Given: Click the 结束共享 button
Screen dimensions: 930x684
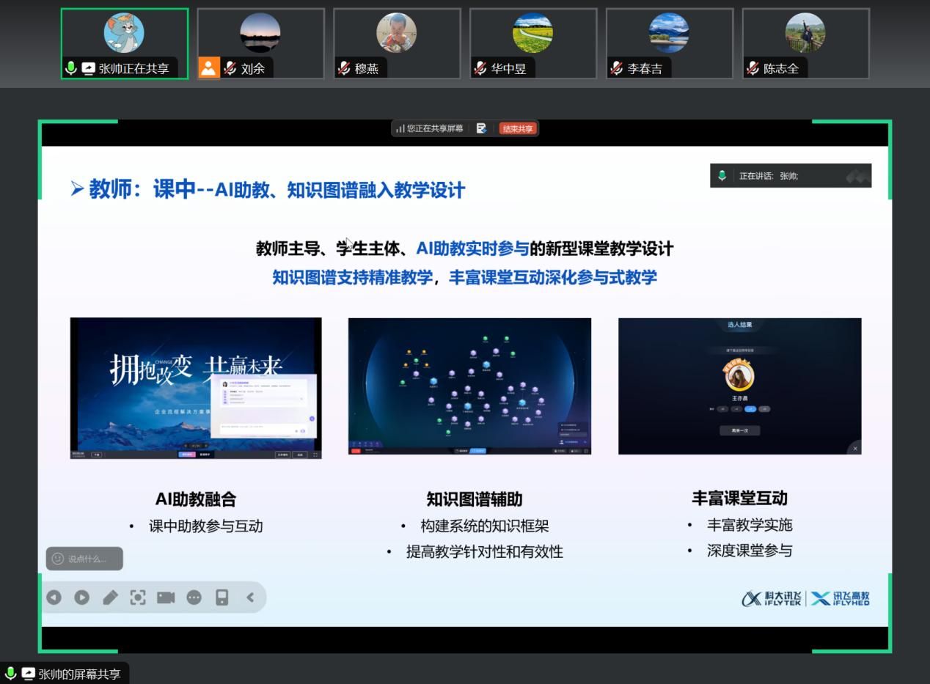Looking at the screenshot, I should (518, 129).
